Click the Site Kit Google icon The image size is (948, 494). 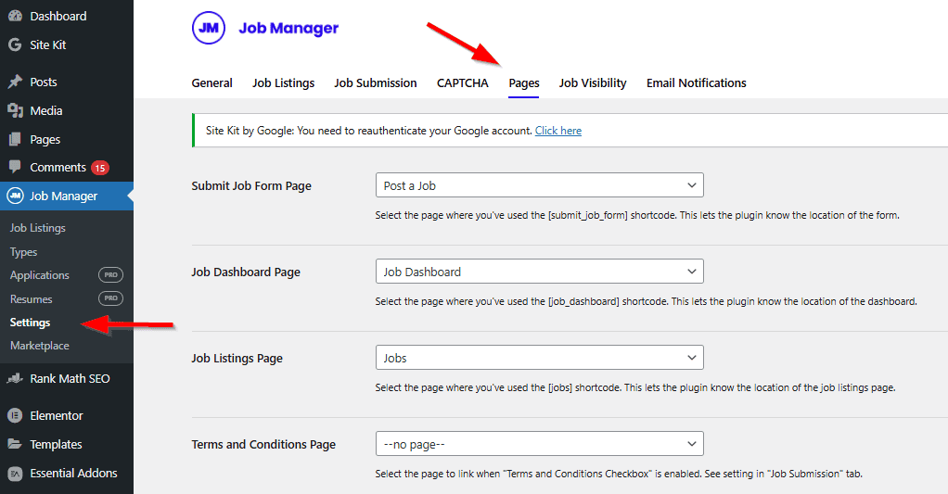[15, 44]
